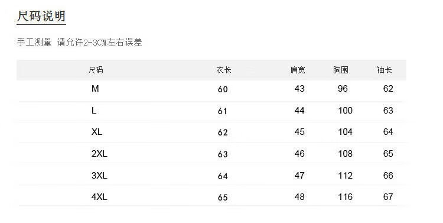Click chest value 112 for size 3XL
The image size is (443, 223).
click(346, 176)
